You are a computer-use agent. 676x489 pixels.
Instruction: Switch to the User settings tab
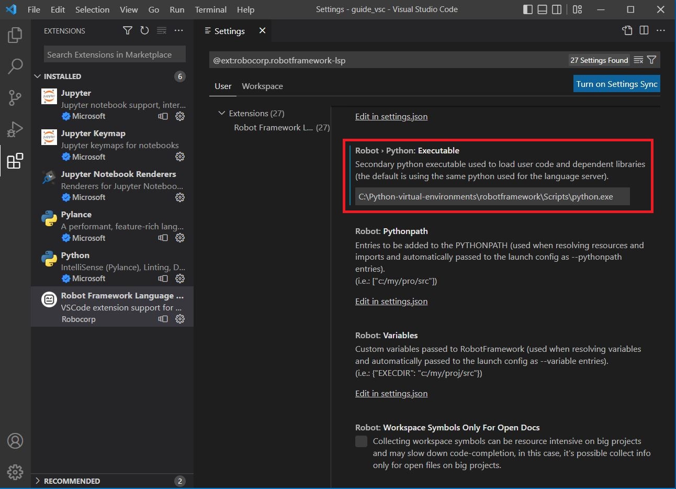[x=223, y=86]
